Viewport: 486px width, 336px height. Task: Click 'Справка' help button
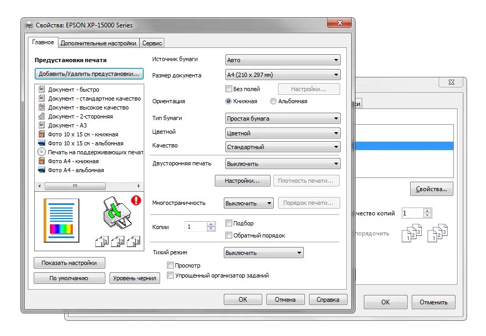(328, 300)
